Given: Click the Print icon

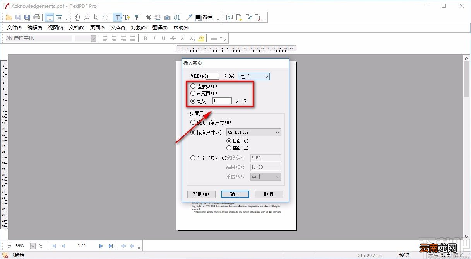Looking at the screenshot, I should (x=37, y=17).
